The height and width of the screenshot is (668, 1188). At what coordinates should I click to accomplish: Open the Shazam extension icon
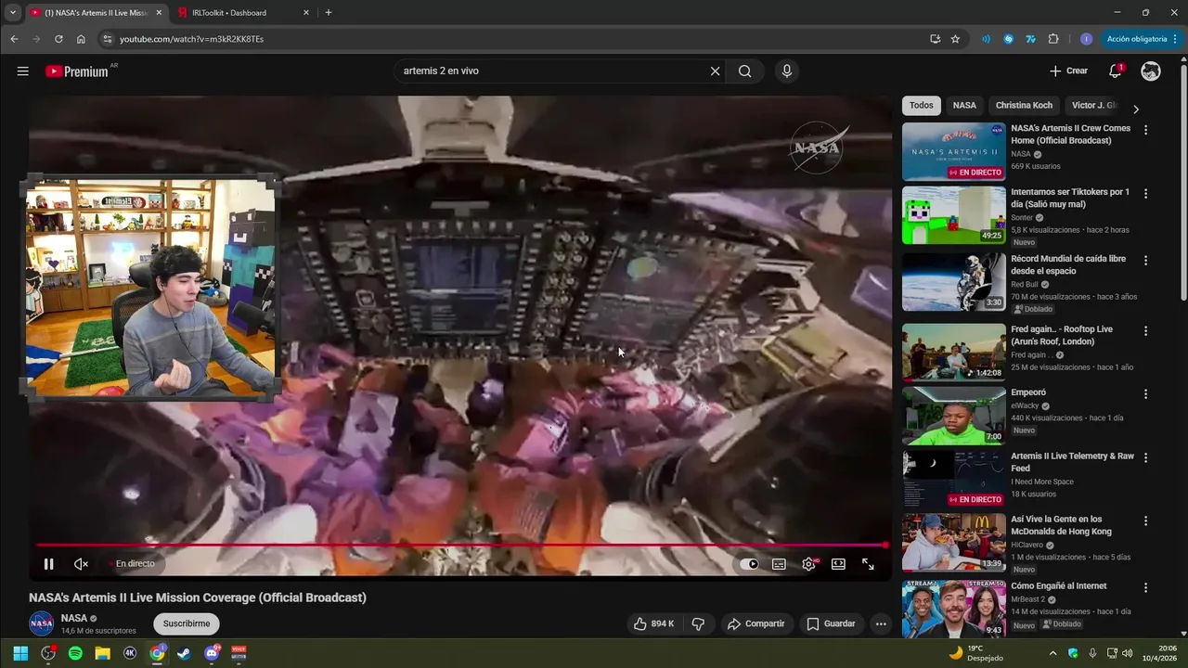click(1008, 39)
